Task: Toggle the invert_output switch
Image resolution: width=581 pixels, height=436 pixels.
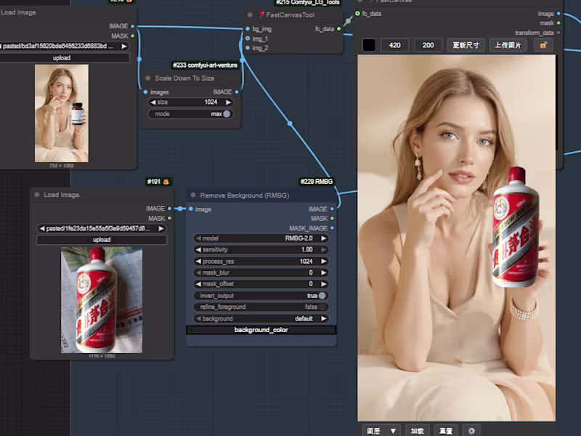Action: [322, 296]
